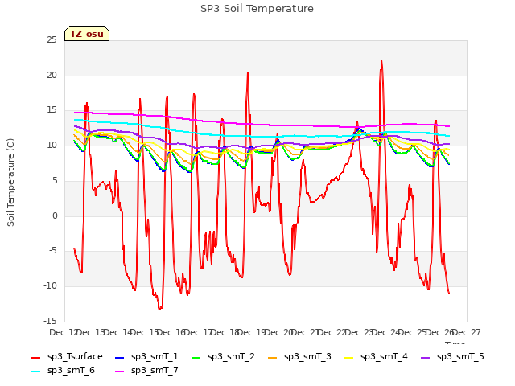Viewport: 515px width, 386px height.
Task: Toggle the sp3_smT_6 legend entry
Action: pos(63,371)
